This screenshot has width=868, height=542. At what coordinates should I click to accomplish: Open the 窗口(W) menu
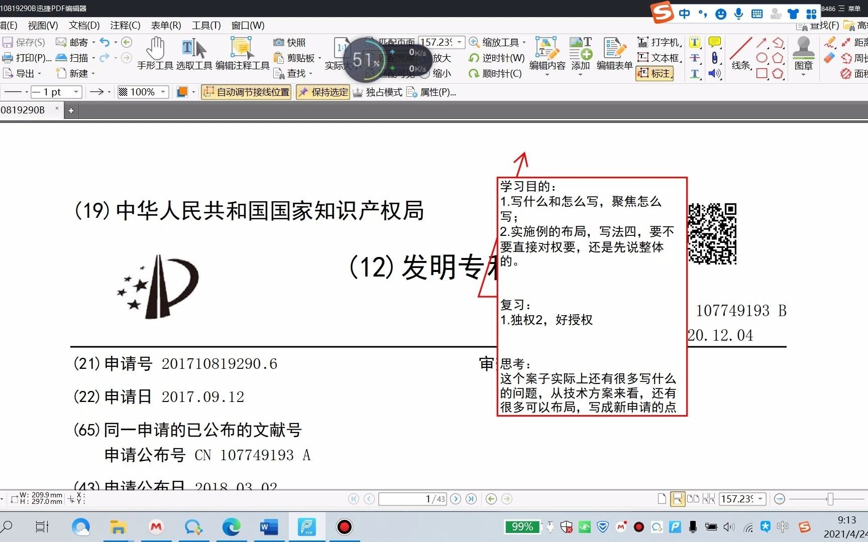248,26
